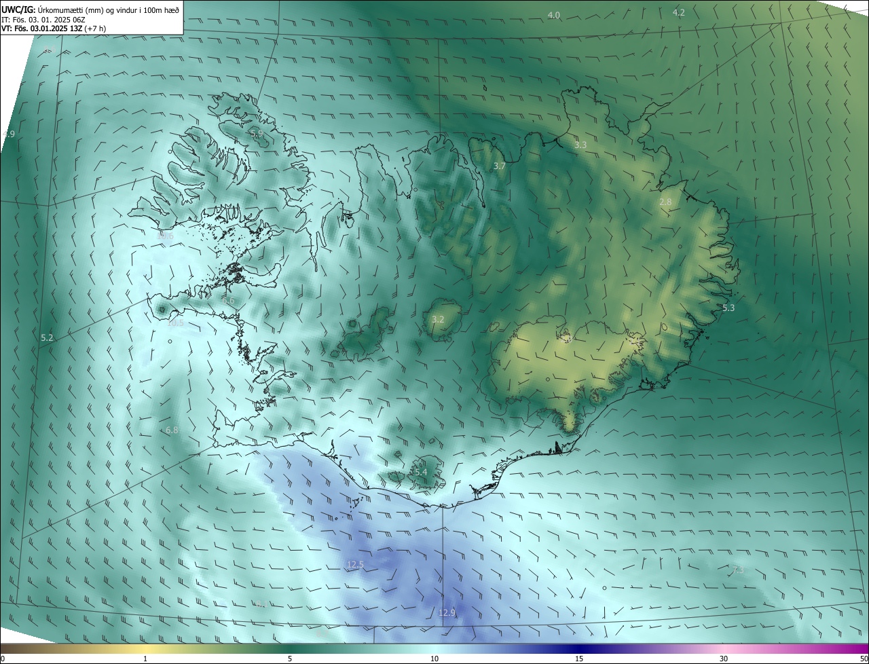
Task: Click the initial time line 'IT: Fös. 03. 01. 2025 06Z'
Action: click(x=42, y=20)
